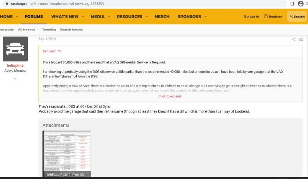The height and width of the screenshot is (179, 308).
Task: Expand SPONSORS dropdown arrow
Action: click(x=205, y=17)
